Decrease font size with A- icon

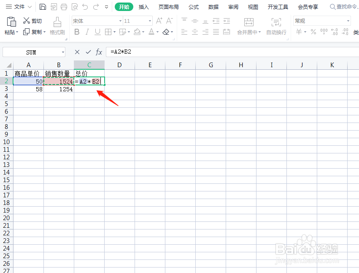[170, 21]
